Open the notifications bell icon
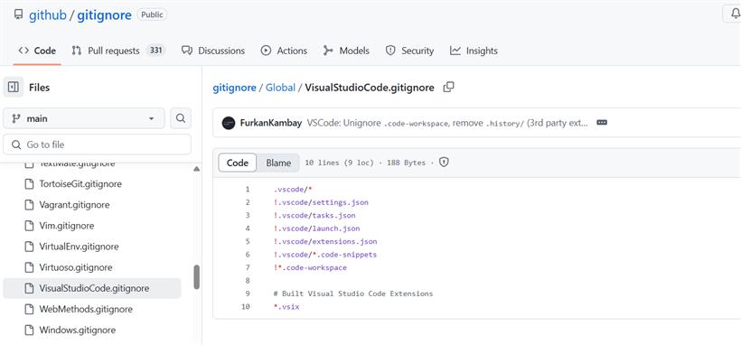 pos(734,14)
